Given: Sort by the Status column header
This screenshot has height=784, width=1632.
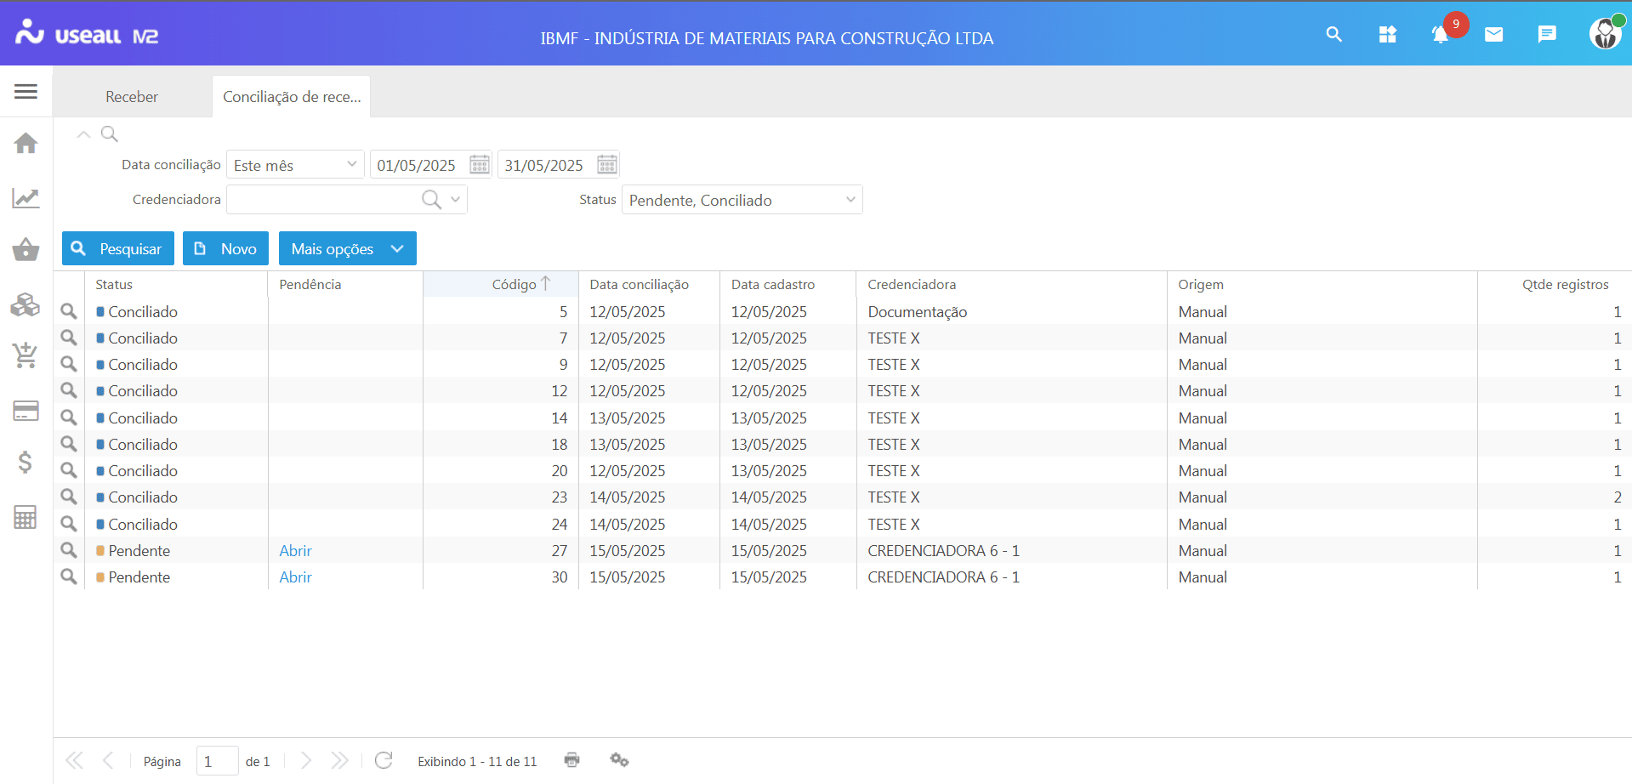Looking at the screenshot, I should [176, 284].
